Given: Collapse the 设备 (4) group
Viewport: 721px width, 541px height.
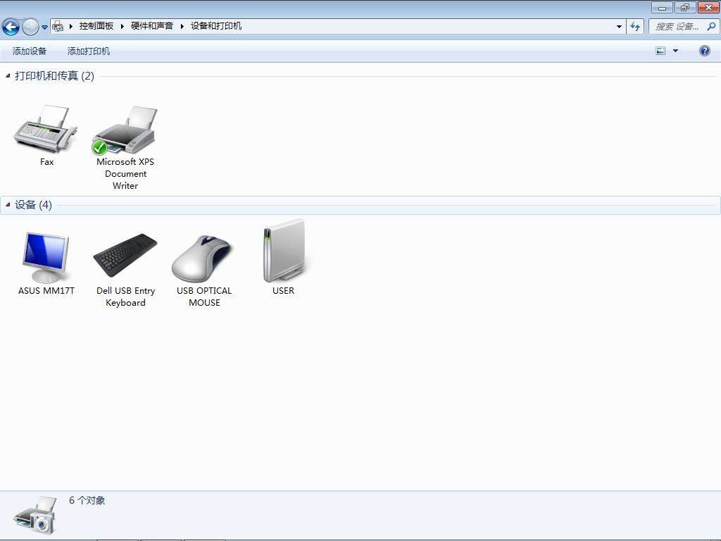Looking at the screenshot, I should [7, 205].
